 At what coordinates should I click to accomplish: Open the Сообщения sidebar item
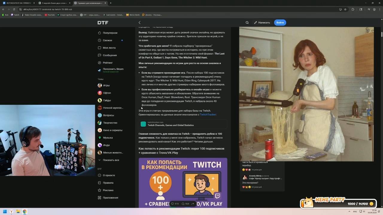(x=110, y=55)
